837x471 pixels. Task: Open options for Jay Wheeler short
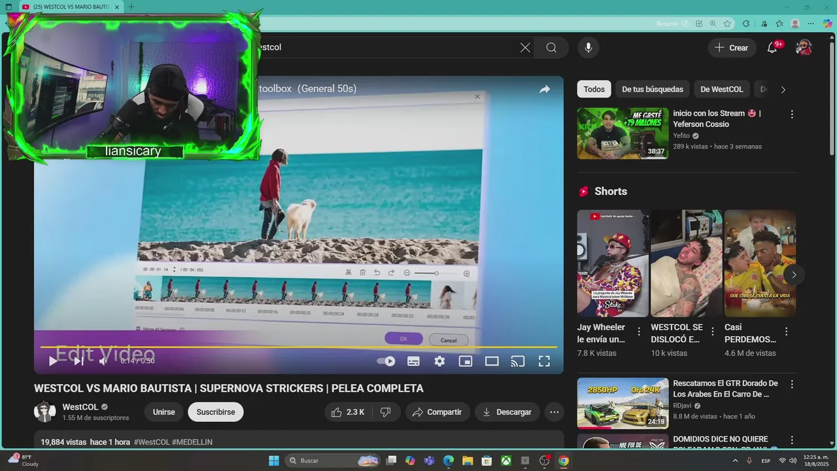click(x=639, y=332)
